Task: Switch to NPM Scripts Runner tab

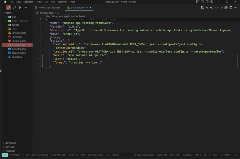Action: [48, 8]
